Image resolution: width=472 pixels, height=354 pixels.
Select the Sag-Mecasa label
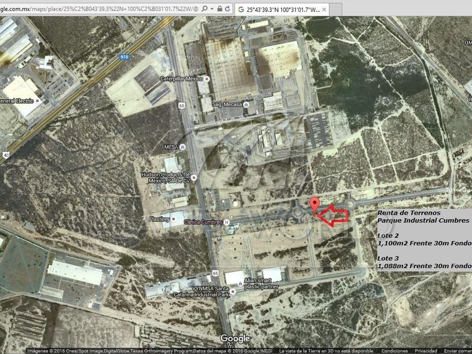click(227, 105)
